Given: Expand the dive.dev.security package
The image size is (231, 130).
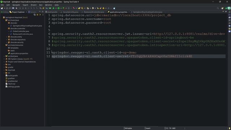Looking at the screenshot, I should point(6,42).
